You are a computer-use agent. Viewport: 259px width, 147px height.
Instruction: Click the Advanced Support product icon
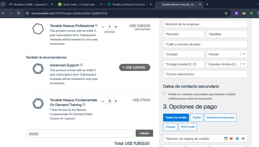click(38, 68)
